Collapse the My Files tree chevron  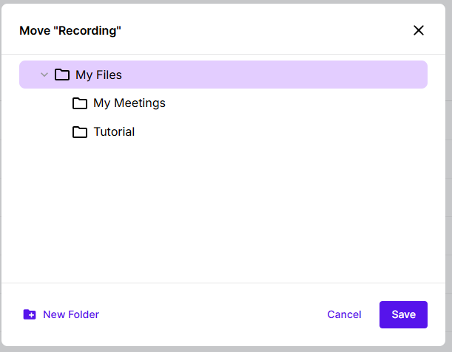44,75
